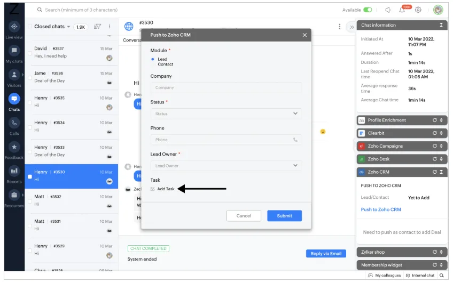Open Reports section in sidebar
This screenshot has width=453, height=283.
[x=14, y=174]
